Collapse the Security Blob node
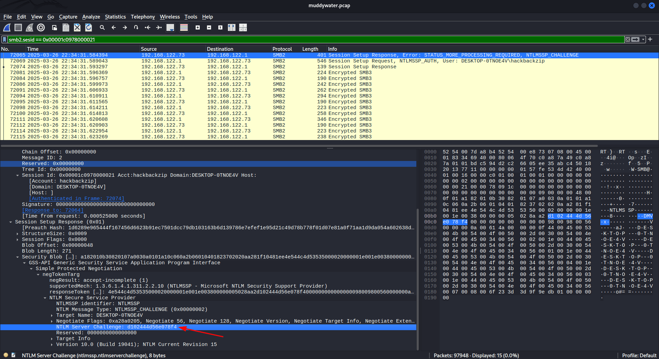The image size is (659, 359). point(18,257)
